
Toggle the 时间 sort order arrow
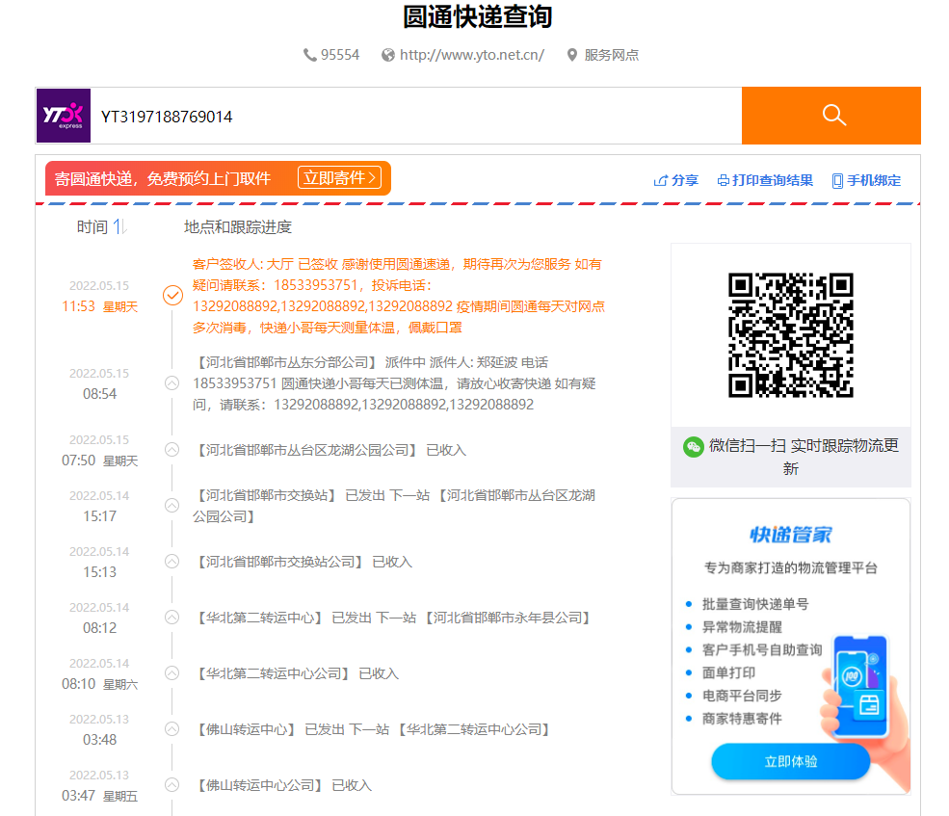tap(119, 227)
